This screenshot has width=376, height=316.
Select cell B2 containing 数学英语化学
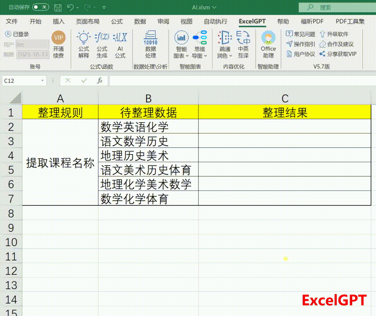[x=148, y=127]
